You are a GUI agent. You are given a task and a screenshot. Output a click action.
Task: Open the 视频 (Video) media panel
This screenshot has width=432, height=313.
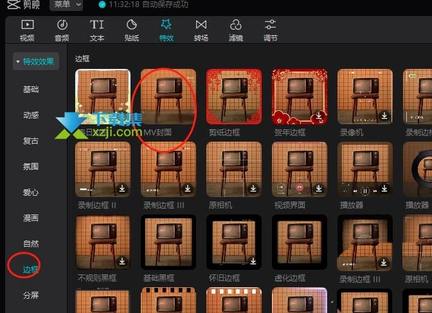(x=27, y=30)
